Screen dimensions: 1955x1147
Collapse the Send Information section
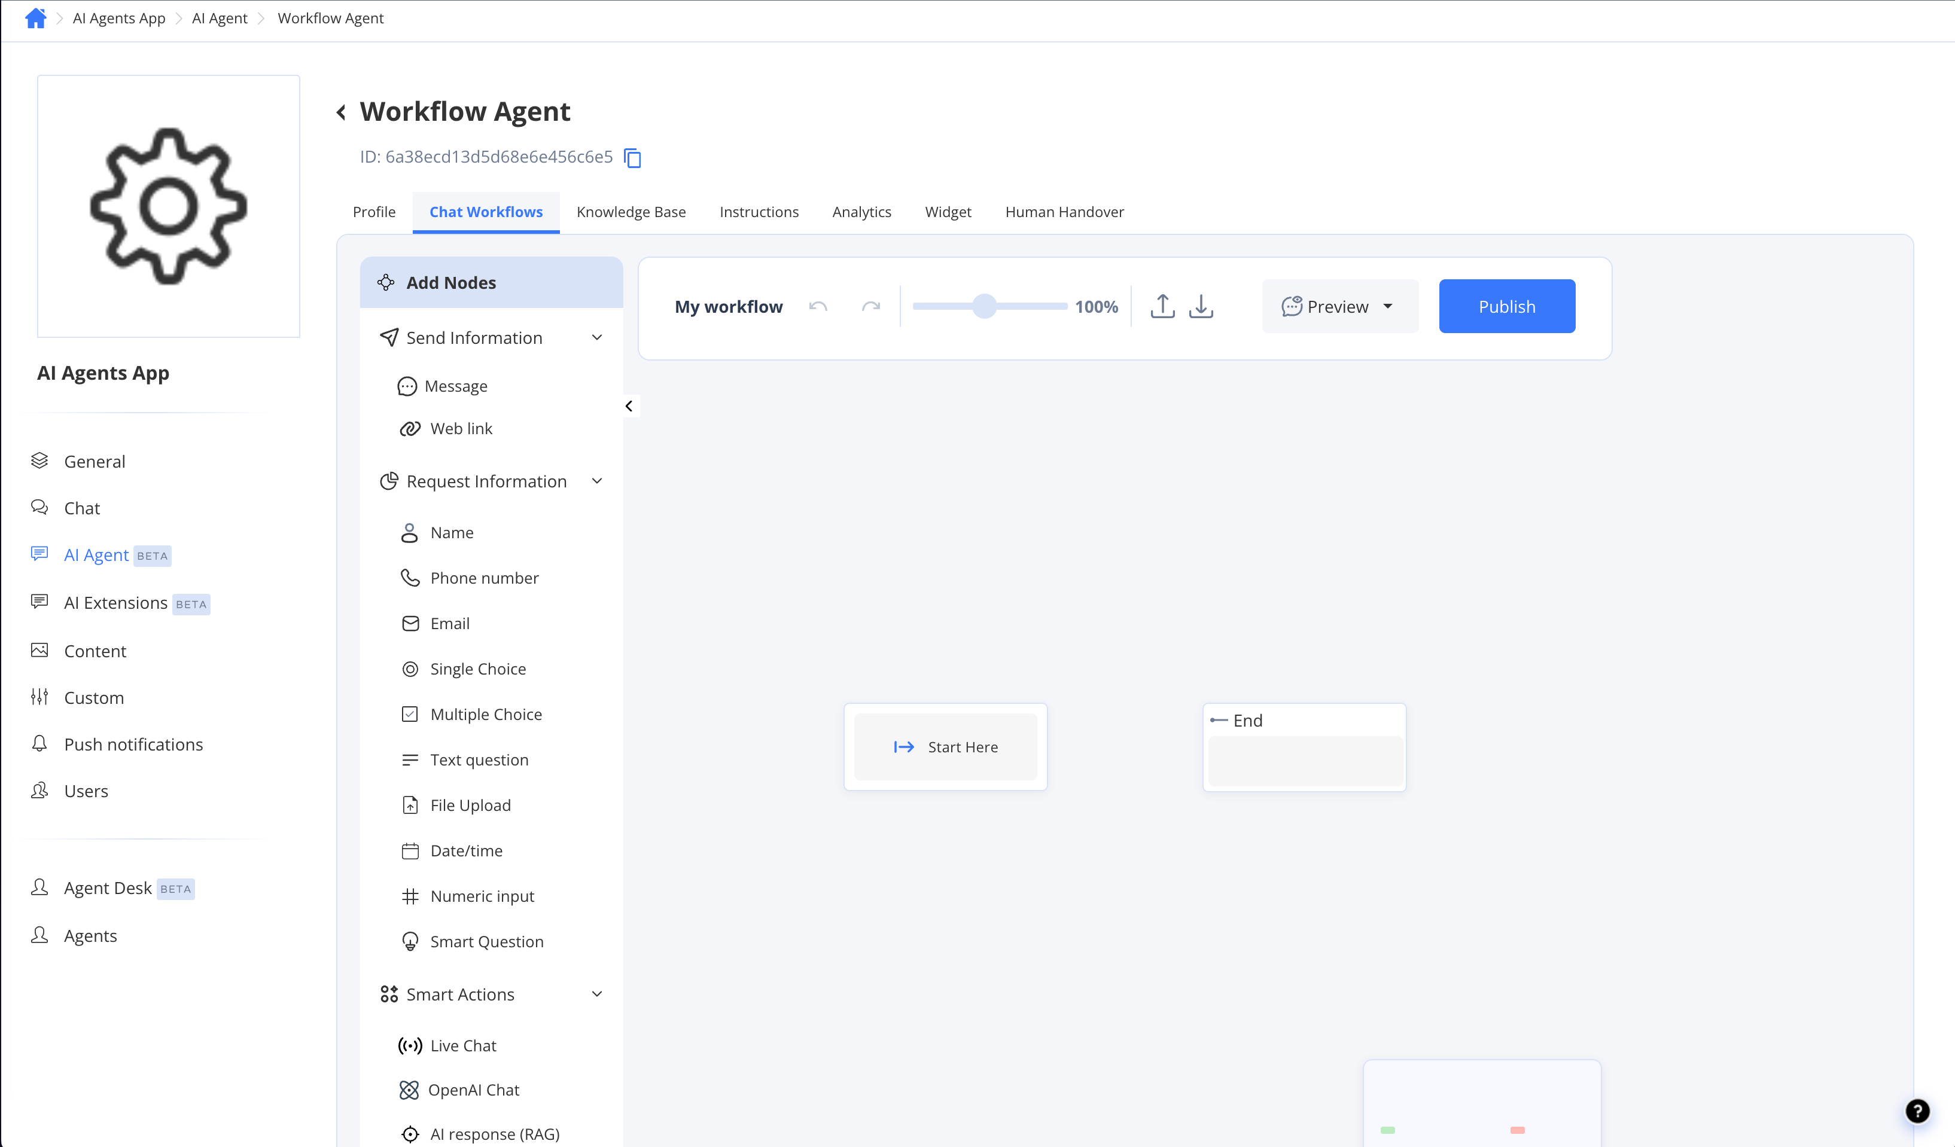point(596,337)
